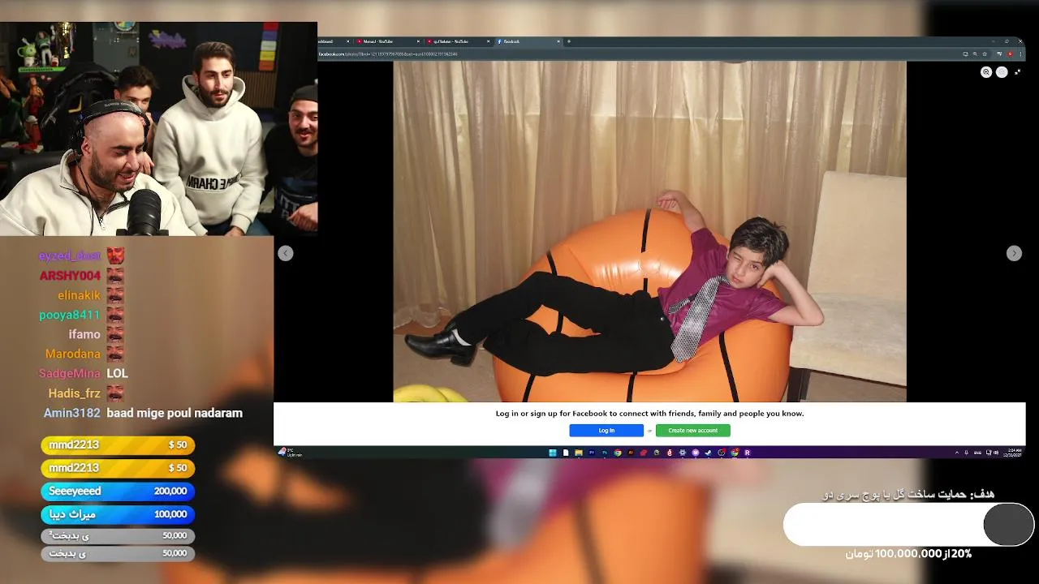Screen dimensions: 1039x584
Task: Open Steam from the taskbar
Action: click(x=708, y=453)
